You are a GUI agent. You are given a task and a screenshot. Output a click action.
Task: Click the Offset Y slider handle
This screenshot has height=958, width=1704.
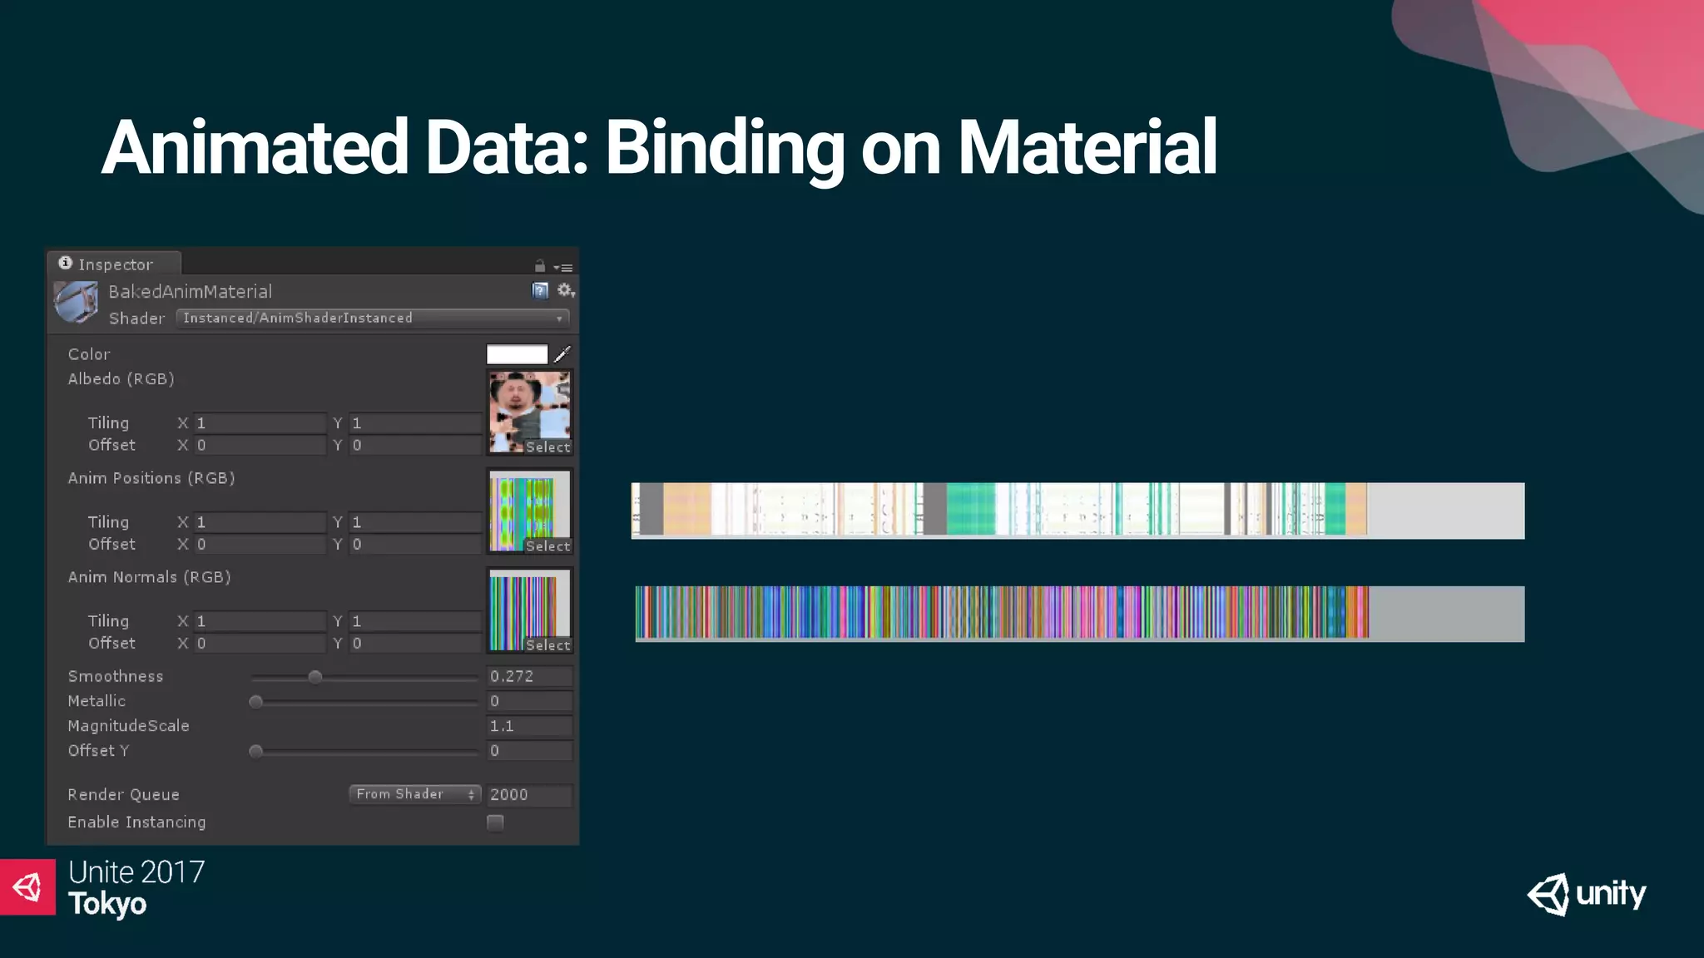pyautogui.click(x=256, y=752)
